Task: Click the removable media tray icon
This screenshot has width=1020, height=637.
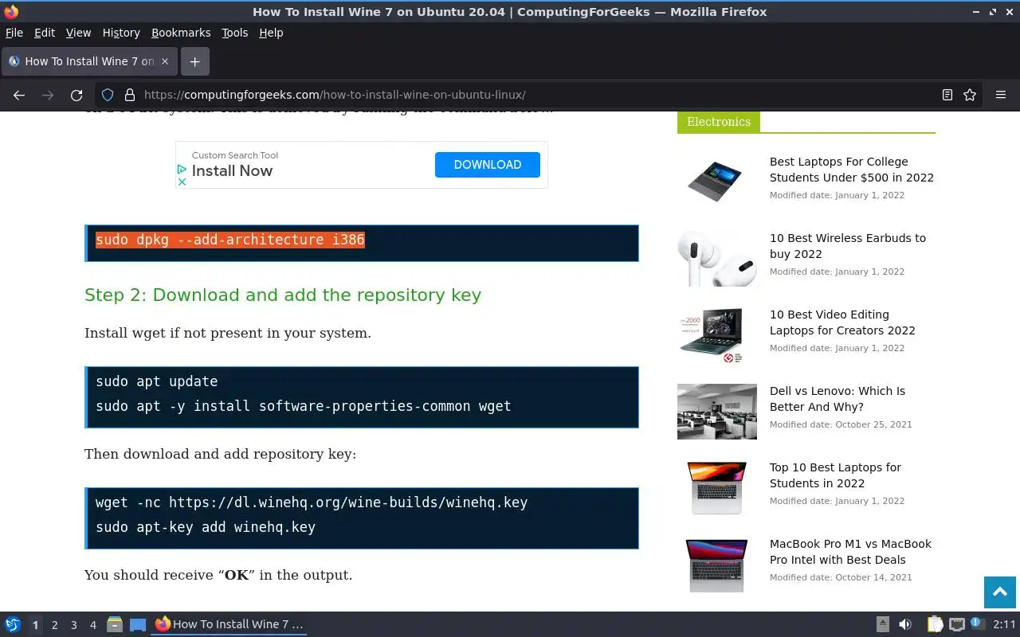Action: tap(883, 624)
